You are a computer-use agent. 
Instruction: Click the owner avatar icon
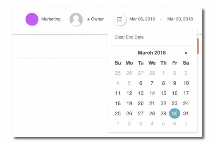(76, 19)
